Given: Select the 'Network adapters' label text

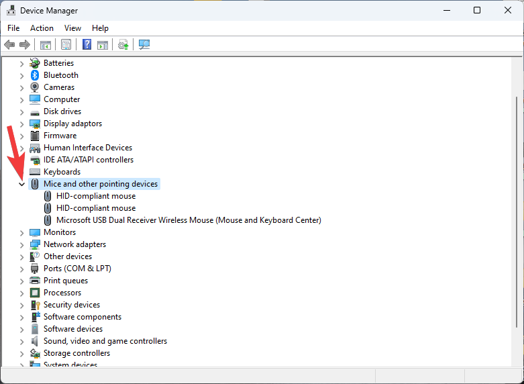Looking at the screenshot, I should [75, 244].
